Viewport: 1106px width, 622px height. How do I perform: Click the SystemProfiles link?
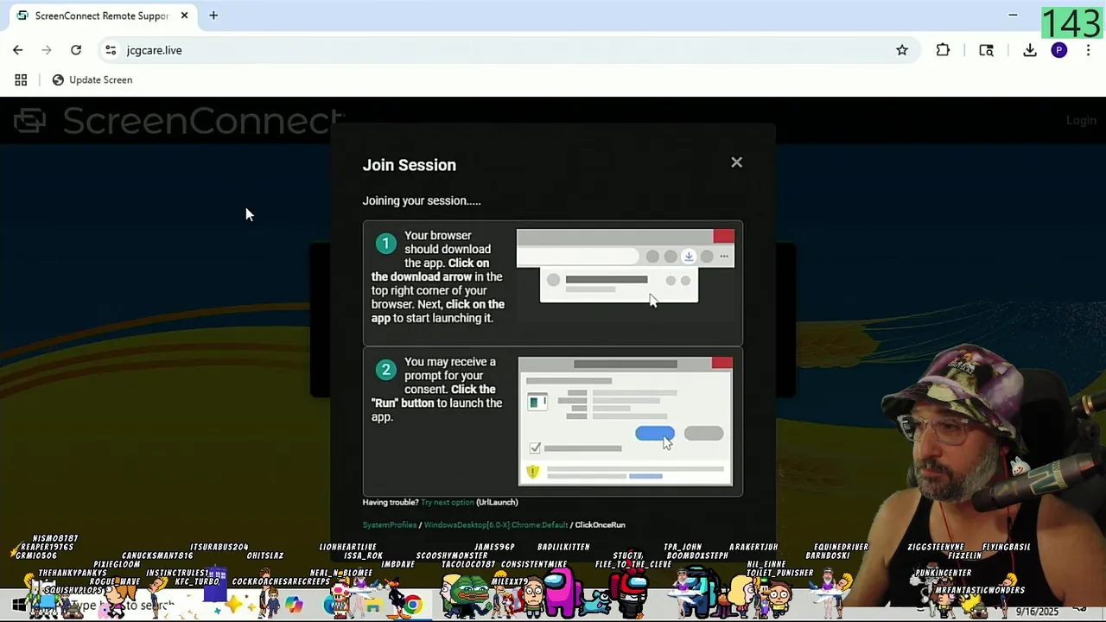[390, 524]
